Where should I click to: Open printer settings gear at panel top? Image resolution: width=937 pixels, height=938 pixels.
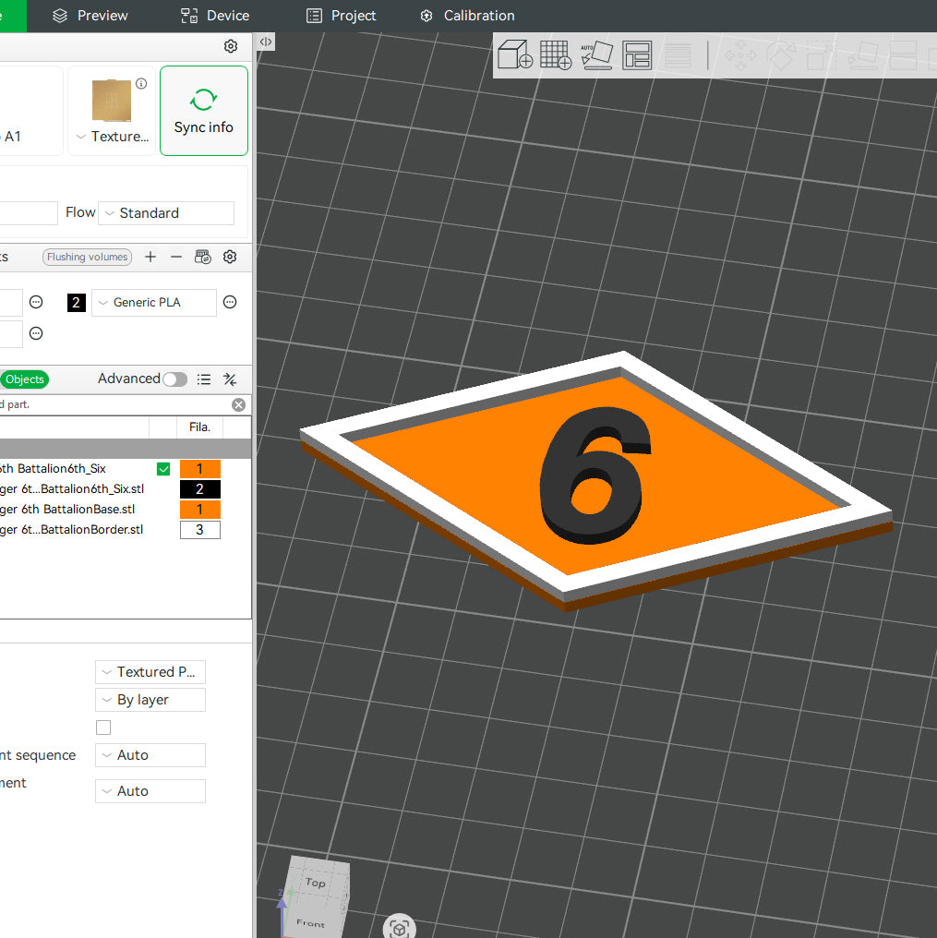(231, 46)
